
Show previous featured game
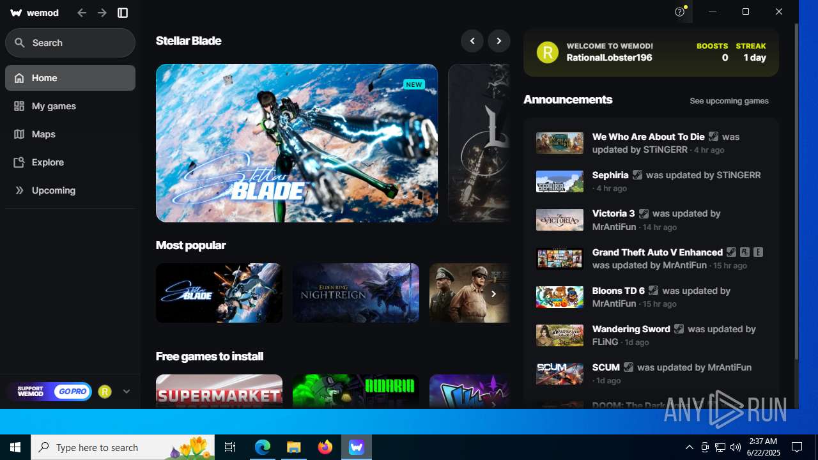pyautogui.click(x=472, y=41)
